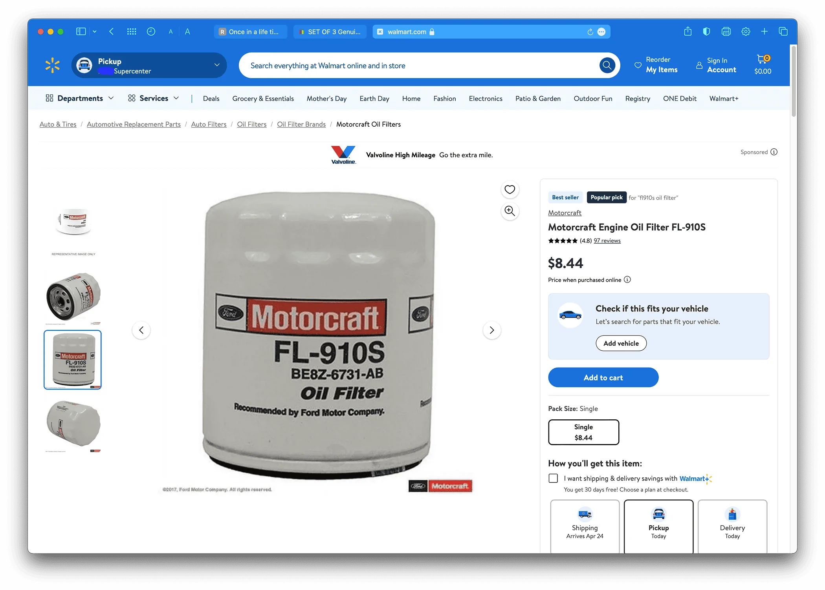Show the tab overview icon
This screenshot has height=590, width=825.
(783, 31)
